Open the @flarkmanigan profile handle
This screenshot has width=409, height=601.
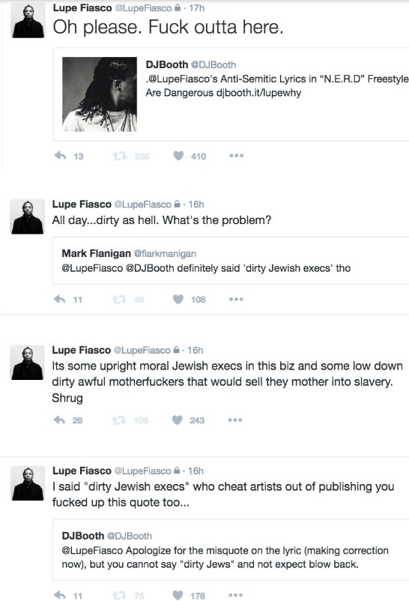(165, 253)
